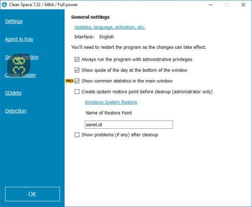Close the Clean Space window

click(x=243, y=5)
